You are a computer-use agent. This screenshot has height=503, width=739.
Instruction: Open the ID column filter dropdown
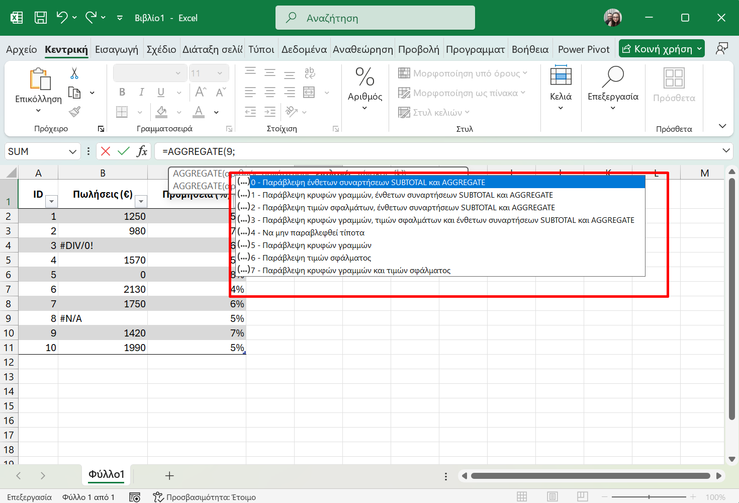(51, 202)
